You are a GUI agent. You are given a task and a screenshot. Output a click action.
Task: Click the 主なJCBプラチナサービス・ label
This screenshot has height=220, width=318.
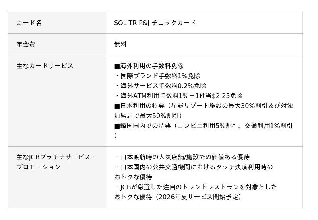point(56,157)
